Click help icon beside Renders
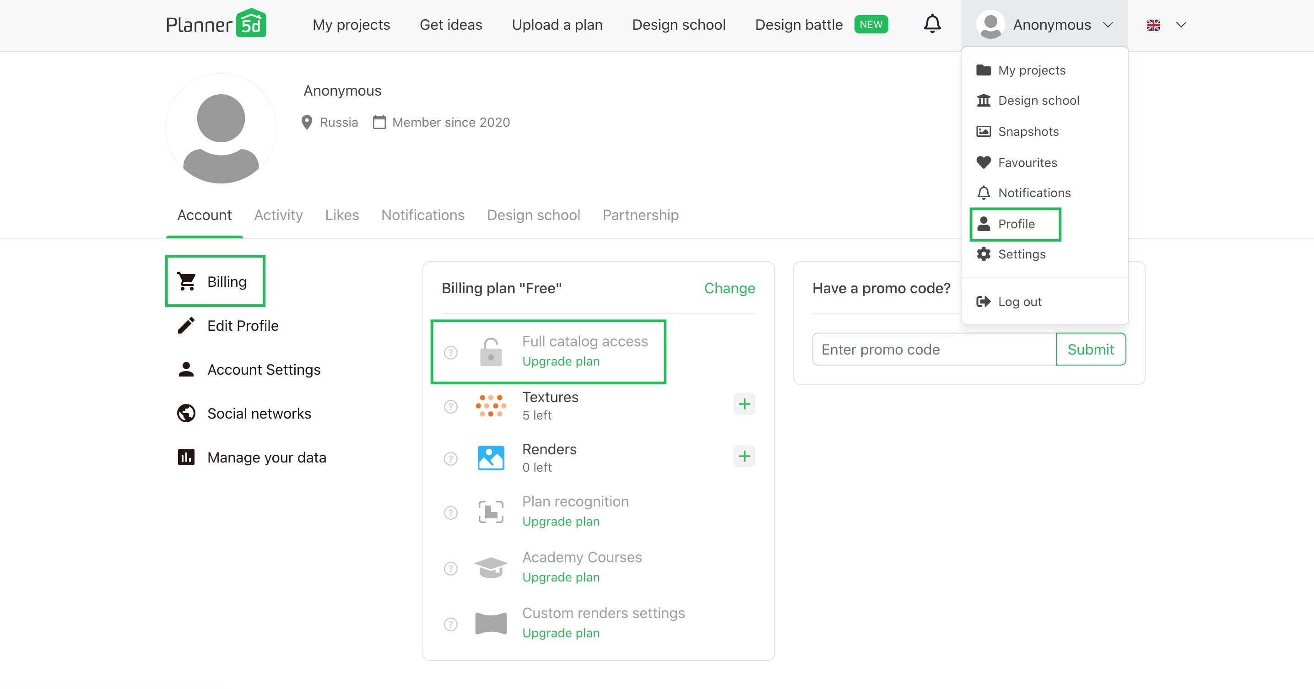Screen dimensions: 1314x689 (450, 458)
